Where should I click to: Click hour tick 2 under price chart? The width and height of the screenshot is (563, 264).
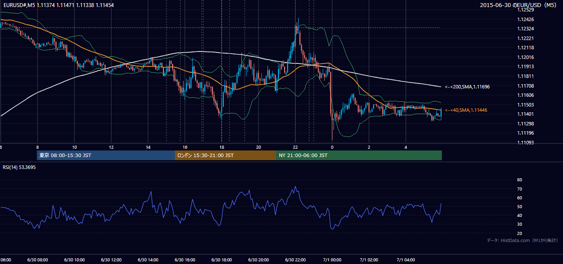[x=369, y=147]
